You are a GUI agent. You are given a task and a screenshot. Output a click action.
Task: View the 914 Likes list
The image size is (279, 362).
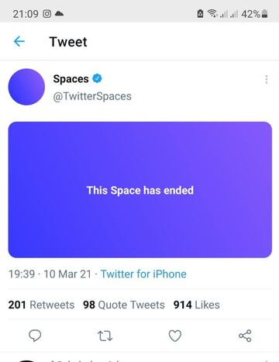point(197,305)
